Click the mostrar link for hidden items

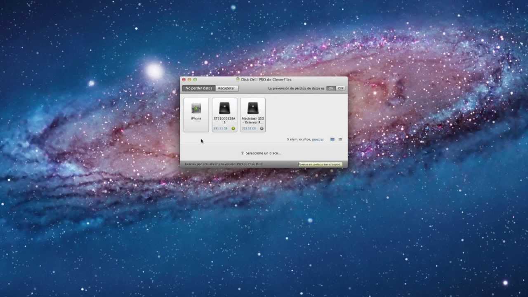(318, 139)
